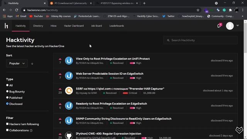Click Ubiquiti logo on SNMP report

pos(69,120)
